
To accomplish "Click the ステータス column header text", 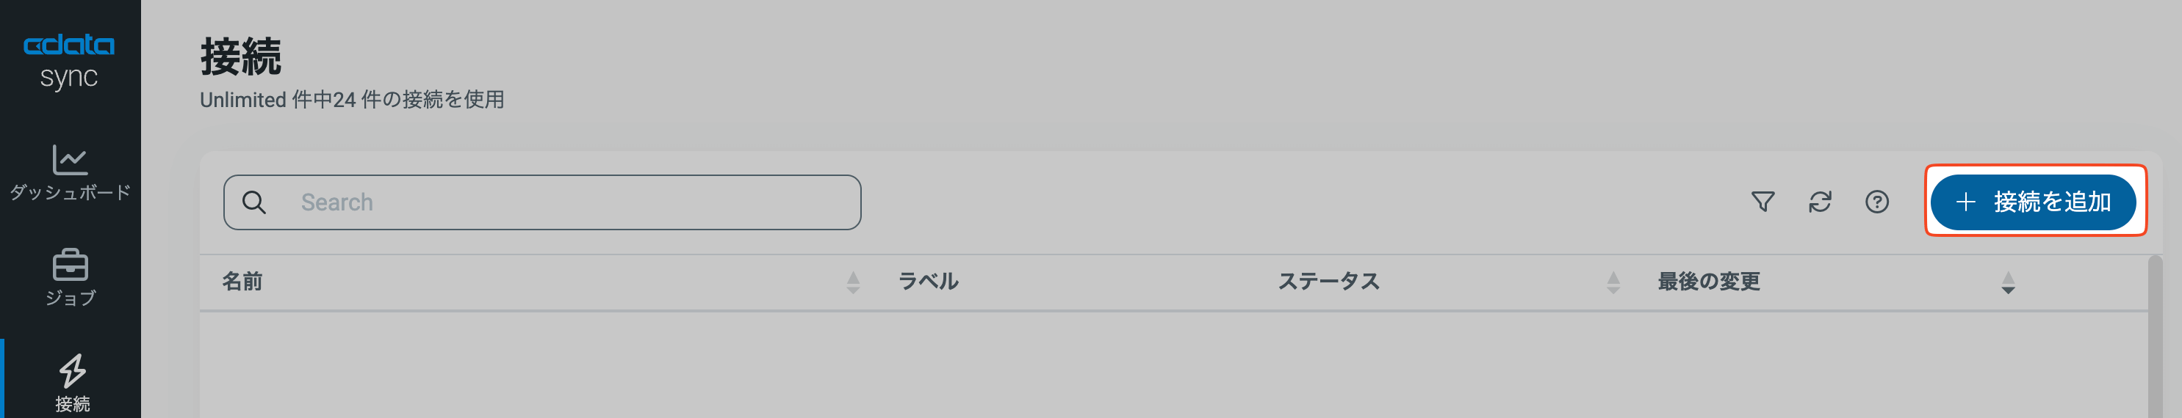I will (1328, 282).
